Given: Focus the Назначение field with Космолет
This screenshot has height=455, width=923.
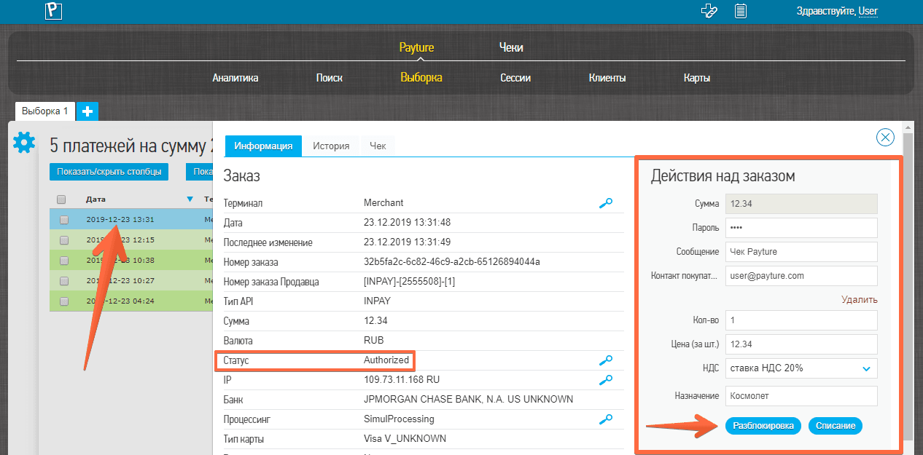Looking at the screenshot, I should click(x=801, y=396).
